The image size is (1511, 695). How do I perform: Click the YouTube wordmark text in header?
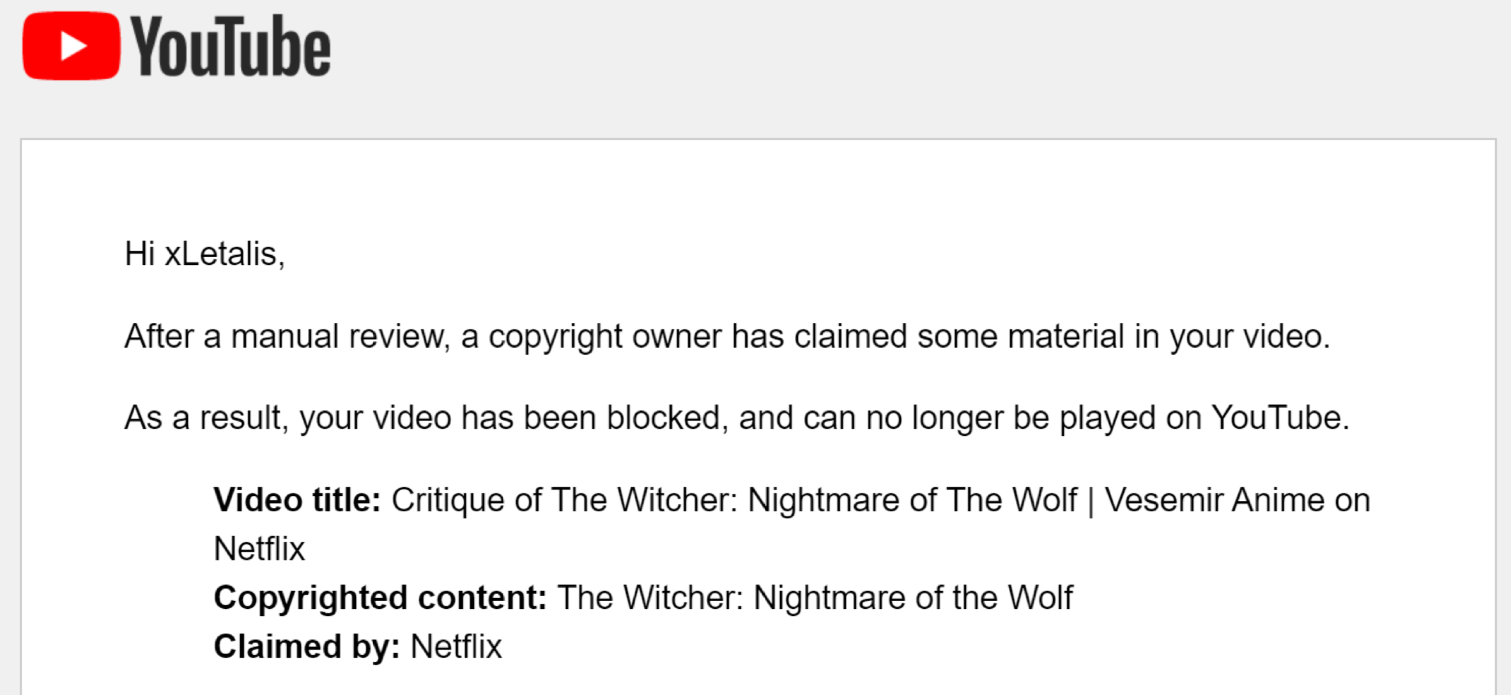[x=231, y=46]
